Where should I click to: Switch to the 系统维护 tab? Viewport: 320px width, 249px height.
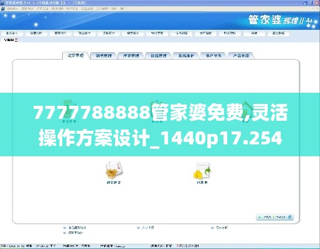coord(186,55)
